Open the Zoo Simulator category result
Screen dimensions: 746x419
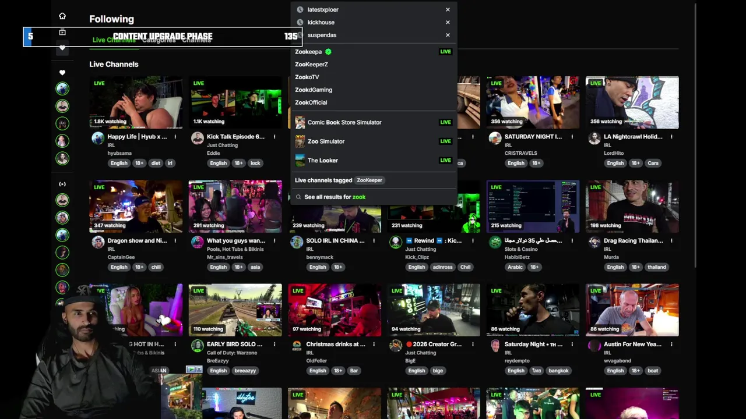point(374,141)
